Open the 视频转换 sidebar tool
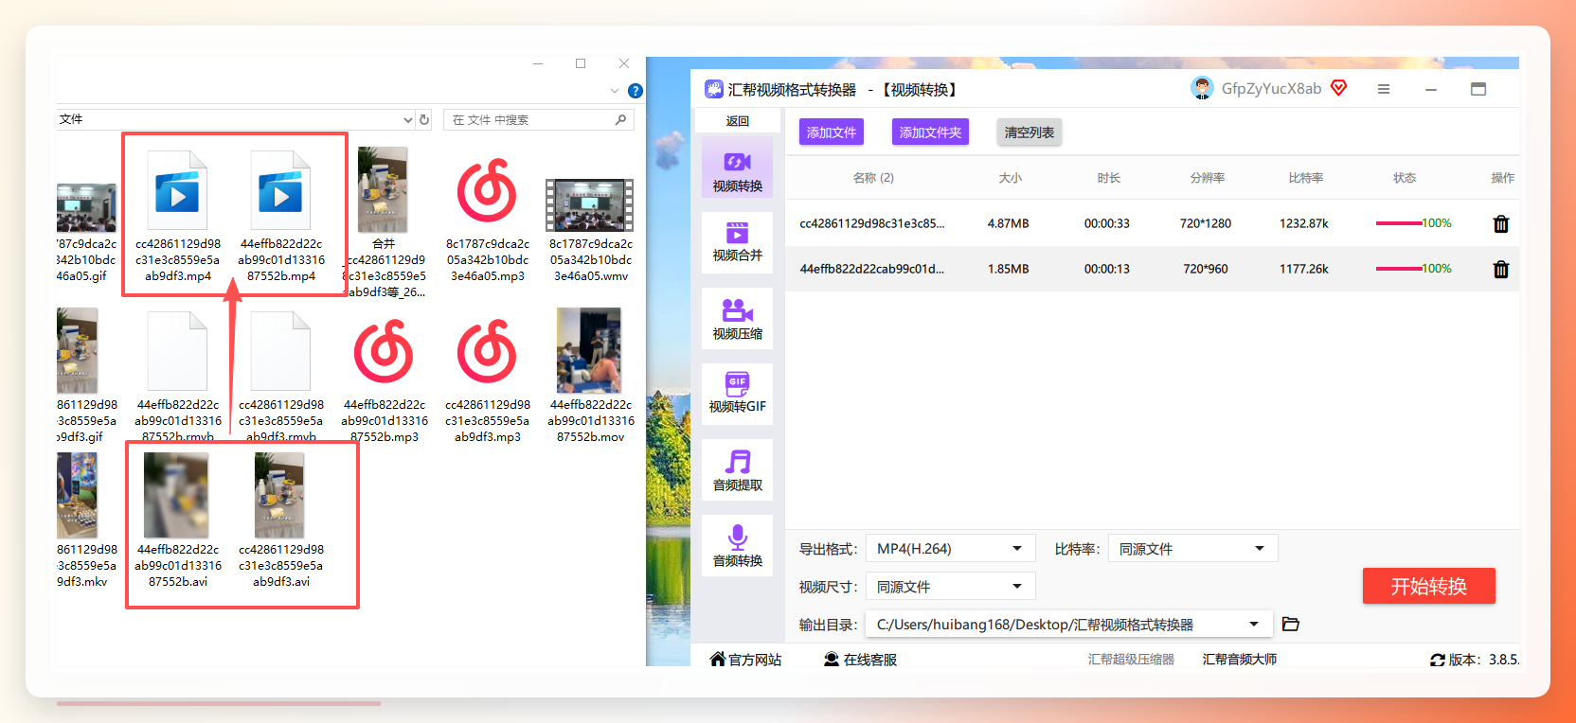 pos(737,168)
